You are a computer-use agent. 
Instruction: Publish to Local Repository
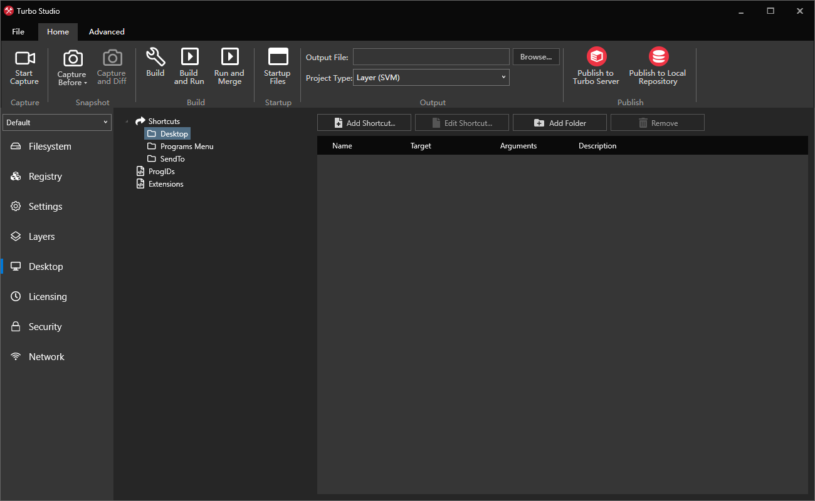(657, 66)
